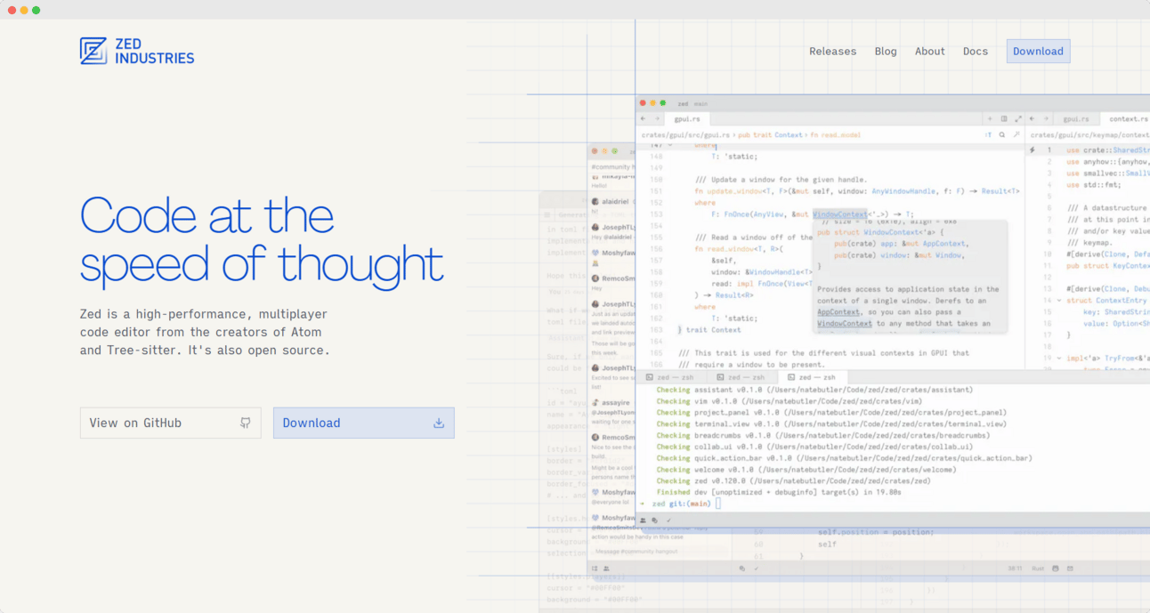Collapse the fold chevron at line 147

[x=670, y=145]
